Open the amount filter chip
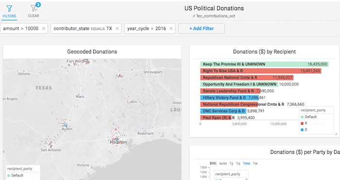 point(20,29)
